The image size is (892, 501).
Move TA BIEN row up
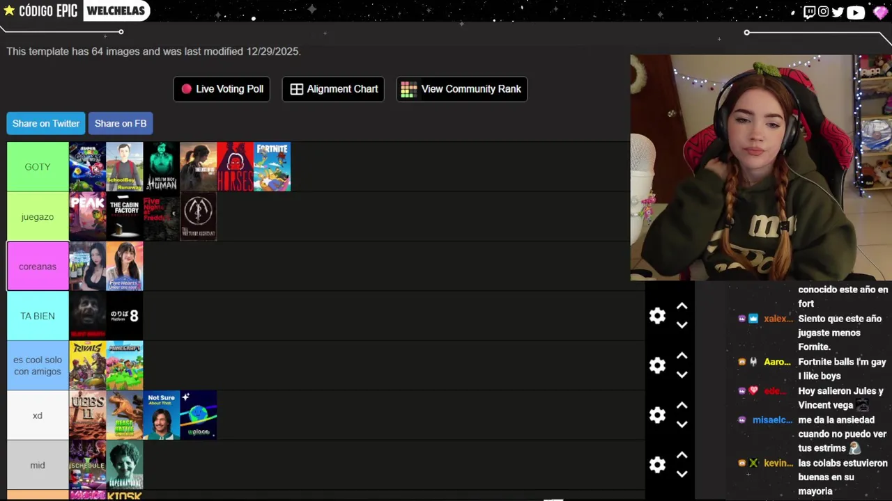click(682, 306)
